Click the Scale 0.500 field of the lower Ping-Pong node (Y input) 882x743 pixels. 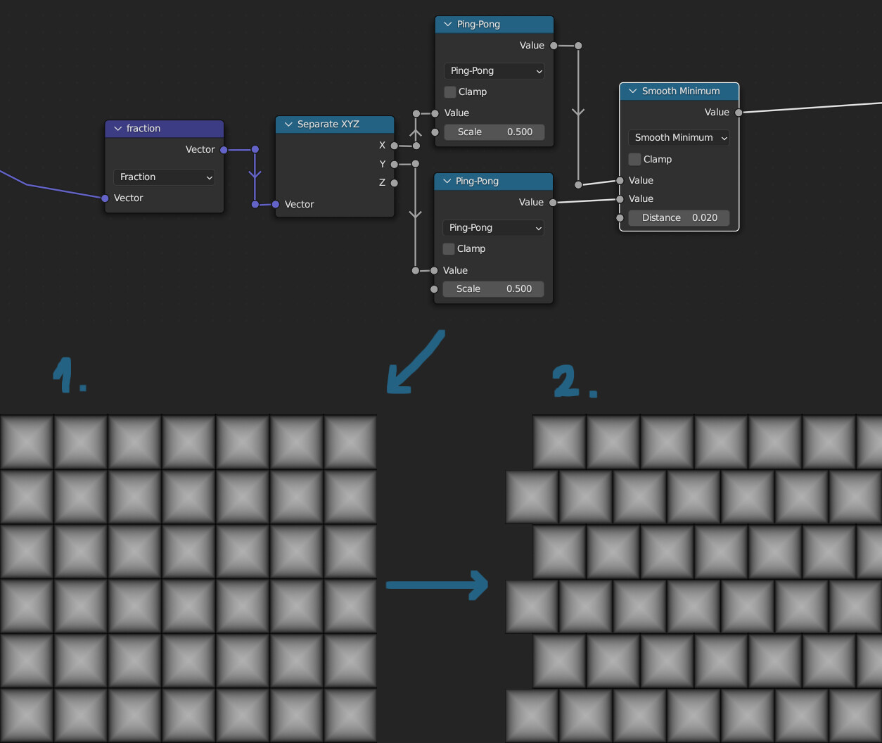[493, 289]
